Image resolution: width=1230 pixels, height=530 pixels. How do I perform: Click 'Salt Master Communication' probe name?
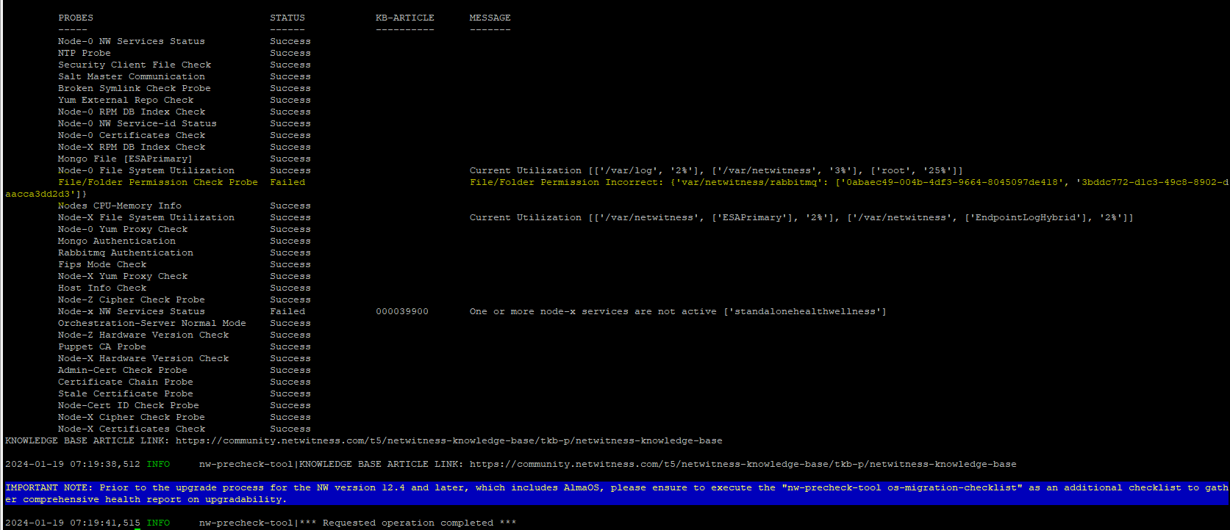132,76
